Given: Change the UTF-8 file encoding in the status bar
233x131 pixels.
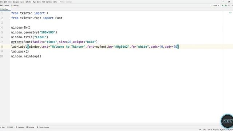Looking at the screenshot, I should click(x=210, y=130).
